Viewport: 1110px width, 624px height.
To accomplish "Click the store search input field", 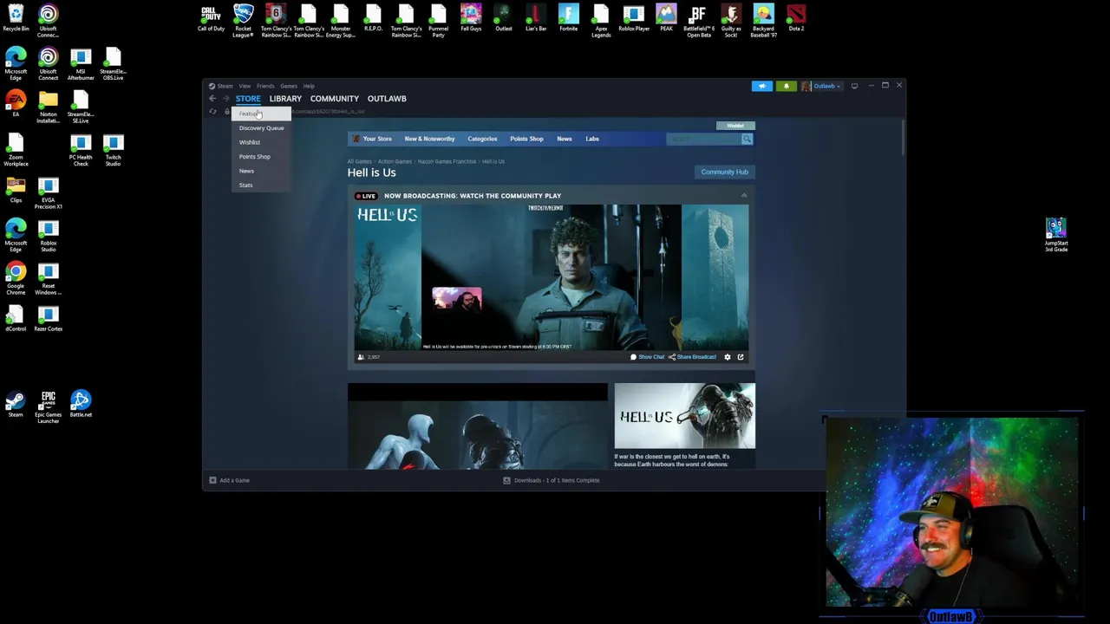I will tap(703, 139).
